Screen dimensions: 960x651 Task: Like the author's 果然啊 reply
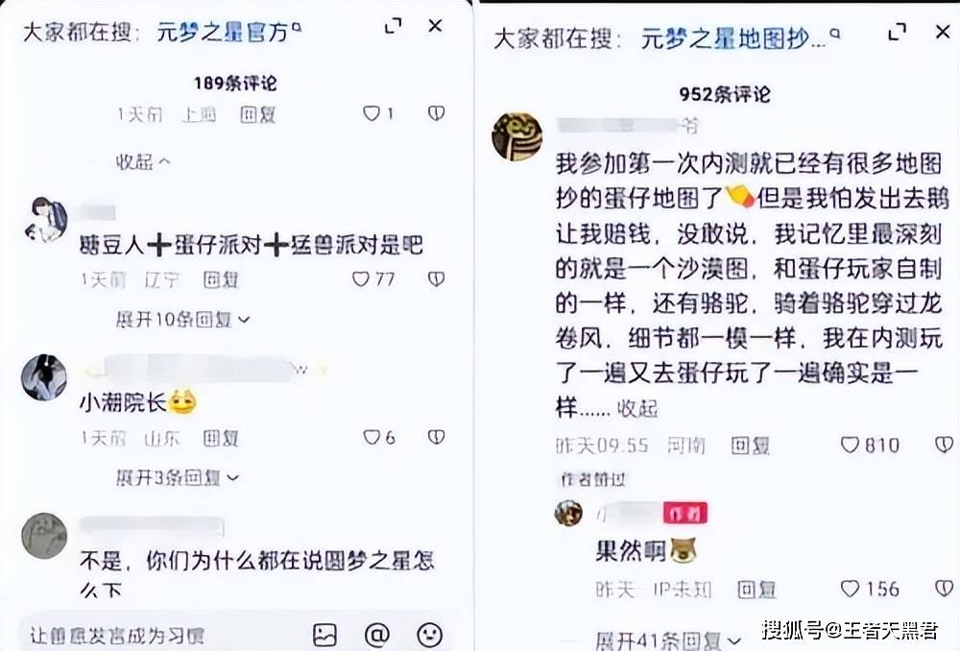850,590
